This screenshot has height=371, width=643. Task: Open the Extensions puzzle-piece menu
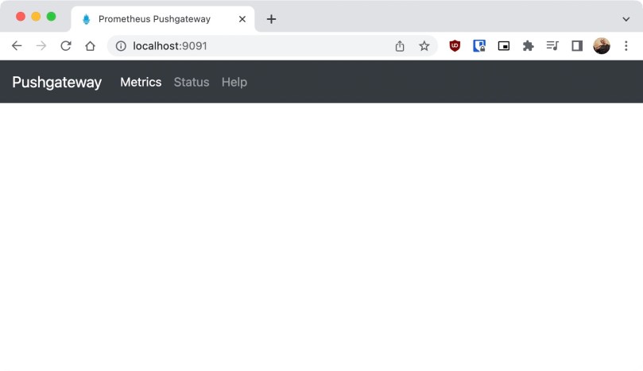(x=529, y=46)
